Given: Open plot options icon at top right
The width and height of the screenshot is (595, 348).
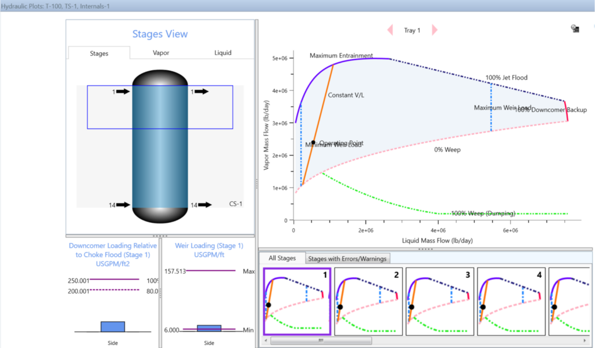Looking at the screenshot, I should 575,28.
